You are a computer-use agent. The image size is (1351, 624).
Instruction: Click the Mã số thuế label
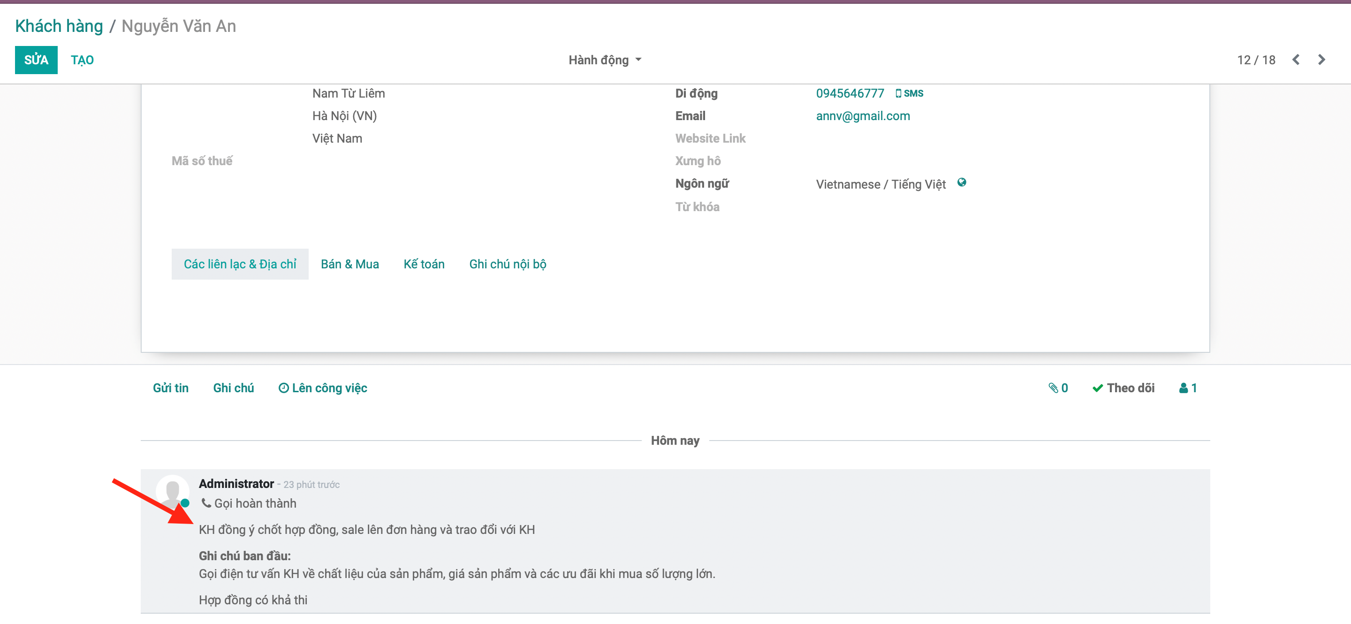(x=202, y=161)
